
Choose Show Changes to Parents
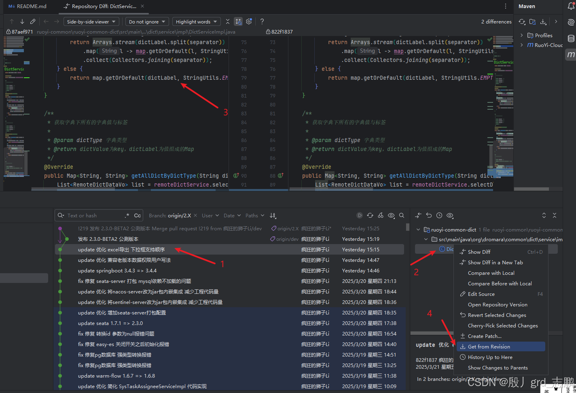(501, 368)
